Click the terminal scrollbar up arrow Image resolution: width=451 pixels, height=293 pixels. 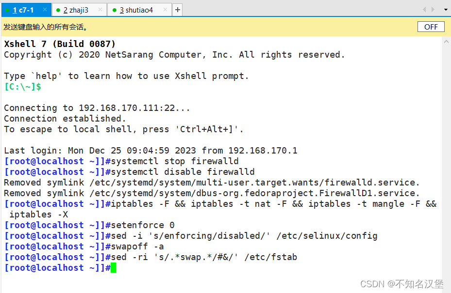[x=446, y=42]
